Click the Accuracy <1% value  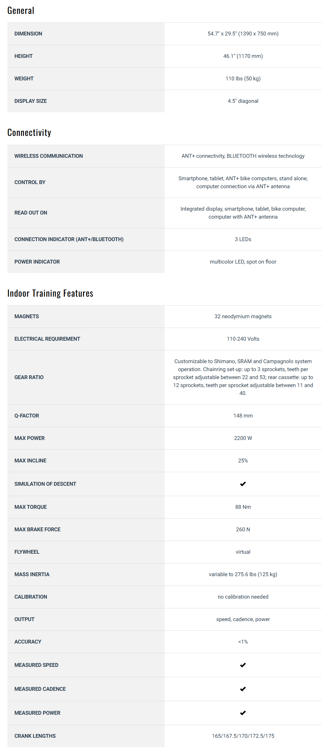pyautogui.click(x=243, y=642)
